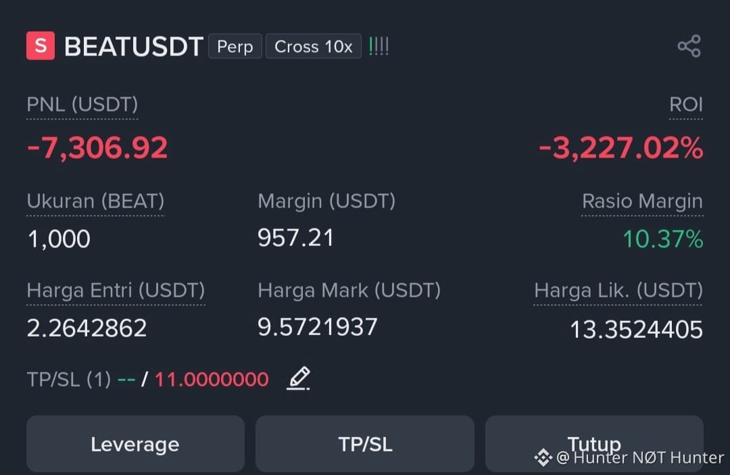Select the Cross 10x tag

(314, 46)
